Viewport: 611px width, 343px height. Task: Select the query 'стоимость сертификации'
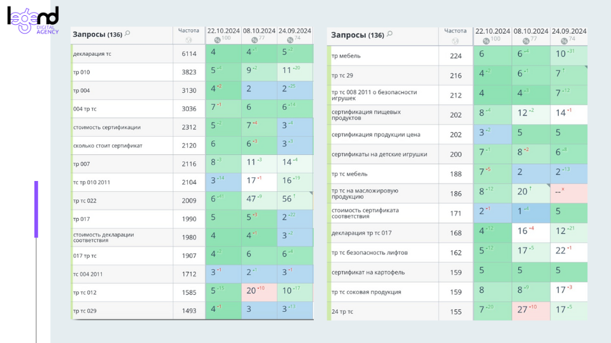[x=107, y=127]
